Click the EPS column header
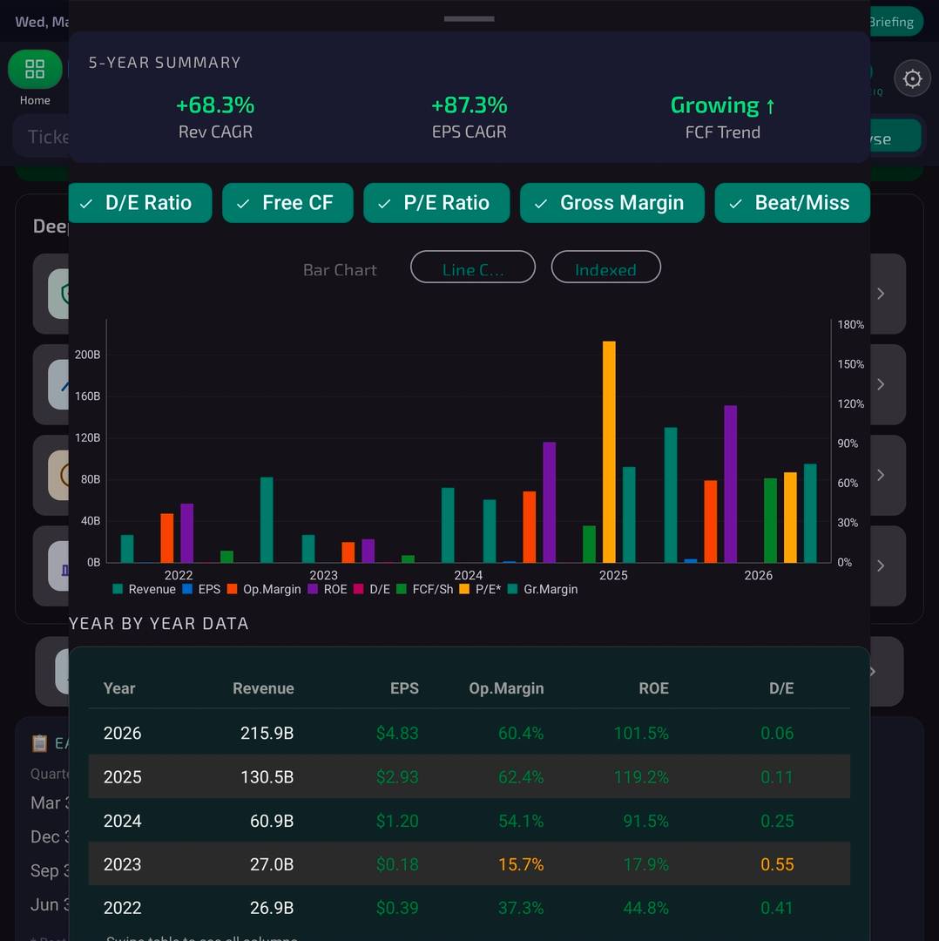Viewport: 939px width, 941px height. pyautogui.click(x=404, y=688)
